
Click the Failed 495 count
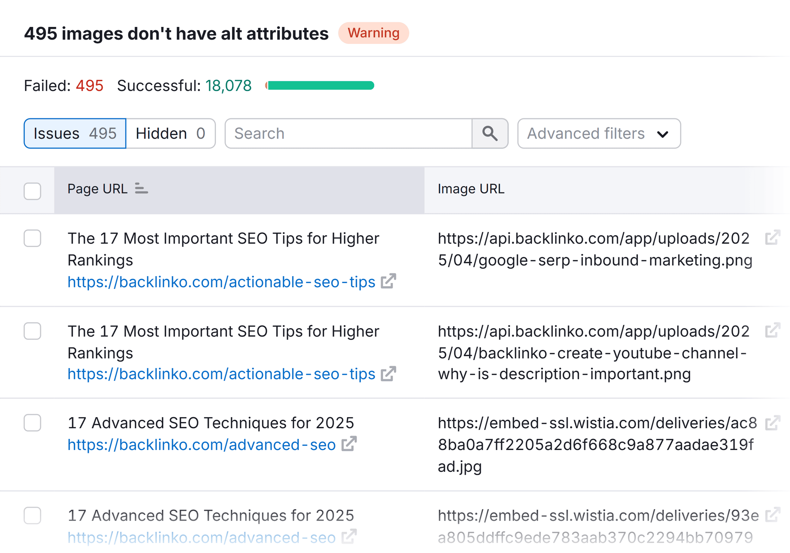click(x=64, y=86)
